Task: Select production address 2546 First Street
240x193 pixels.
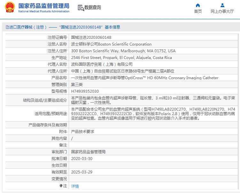Action: click(x=121, y=58)
